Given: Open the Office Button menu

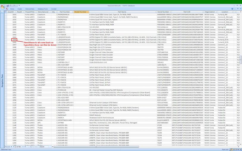Looking at the screenshot, I should pos(3,7).
